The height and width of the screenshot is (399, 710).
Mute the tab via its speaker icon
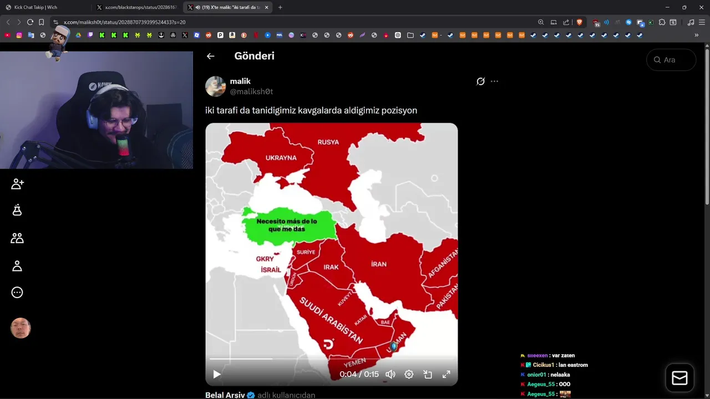point(197,7)
